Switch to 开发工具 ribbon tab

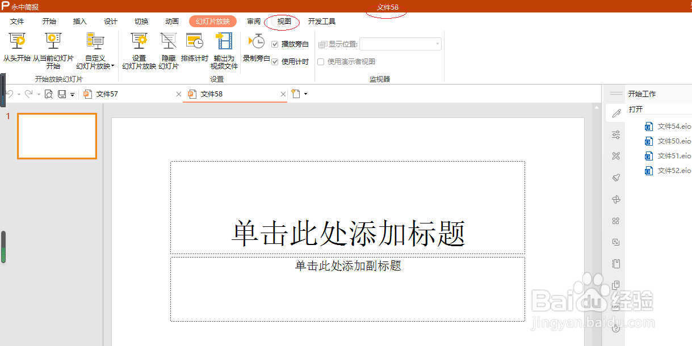[x=322, y=22]
